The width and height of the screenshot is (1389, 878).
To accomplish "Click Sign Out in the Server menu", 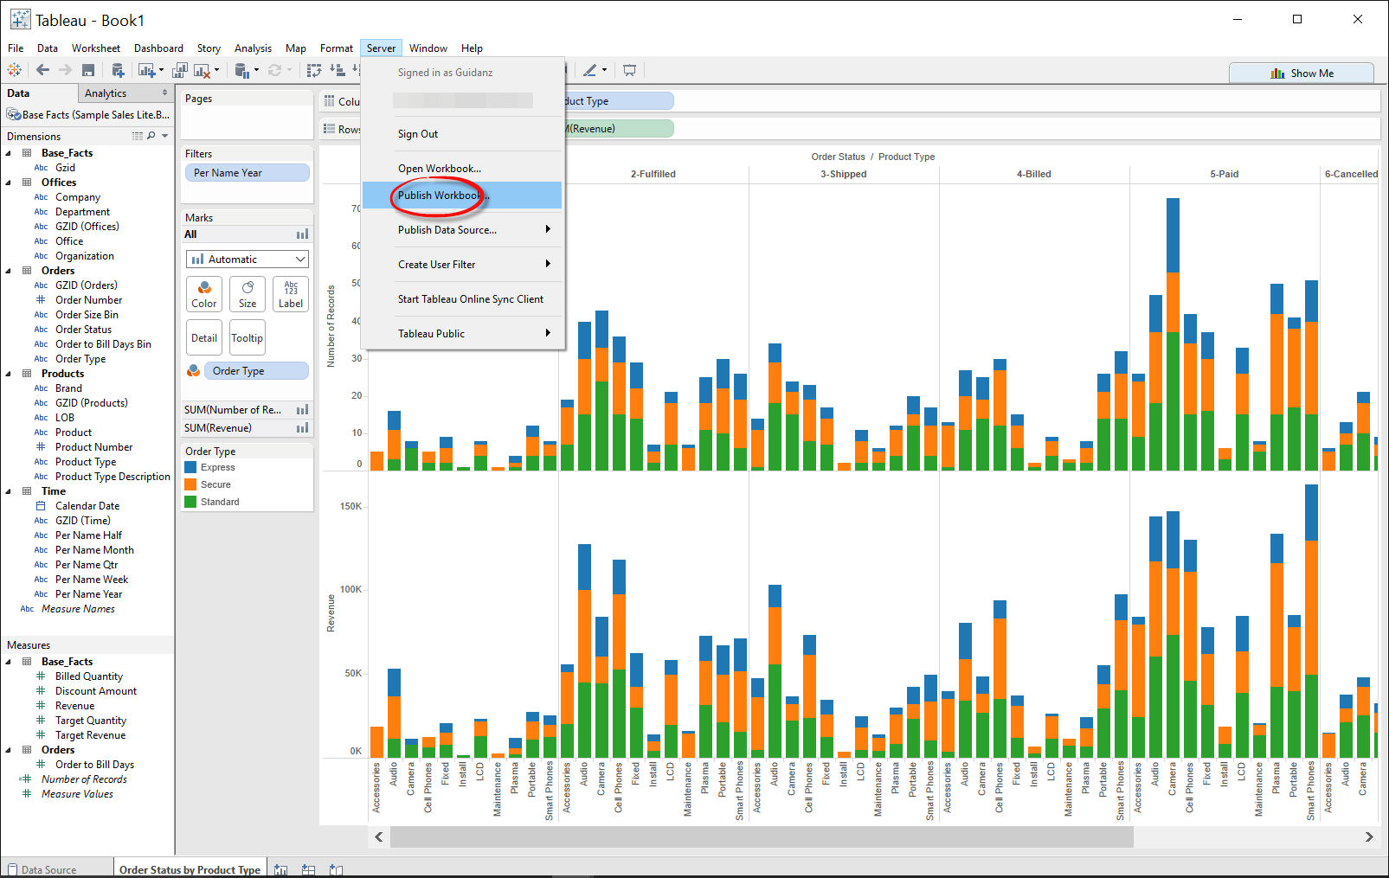I will click(x=462, y=134).
